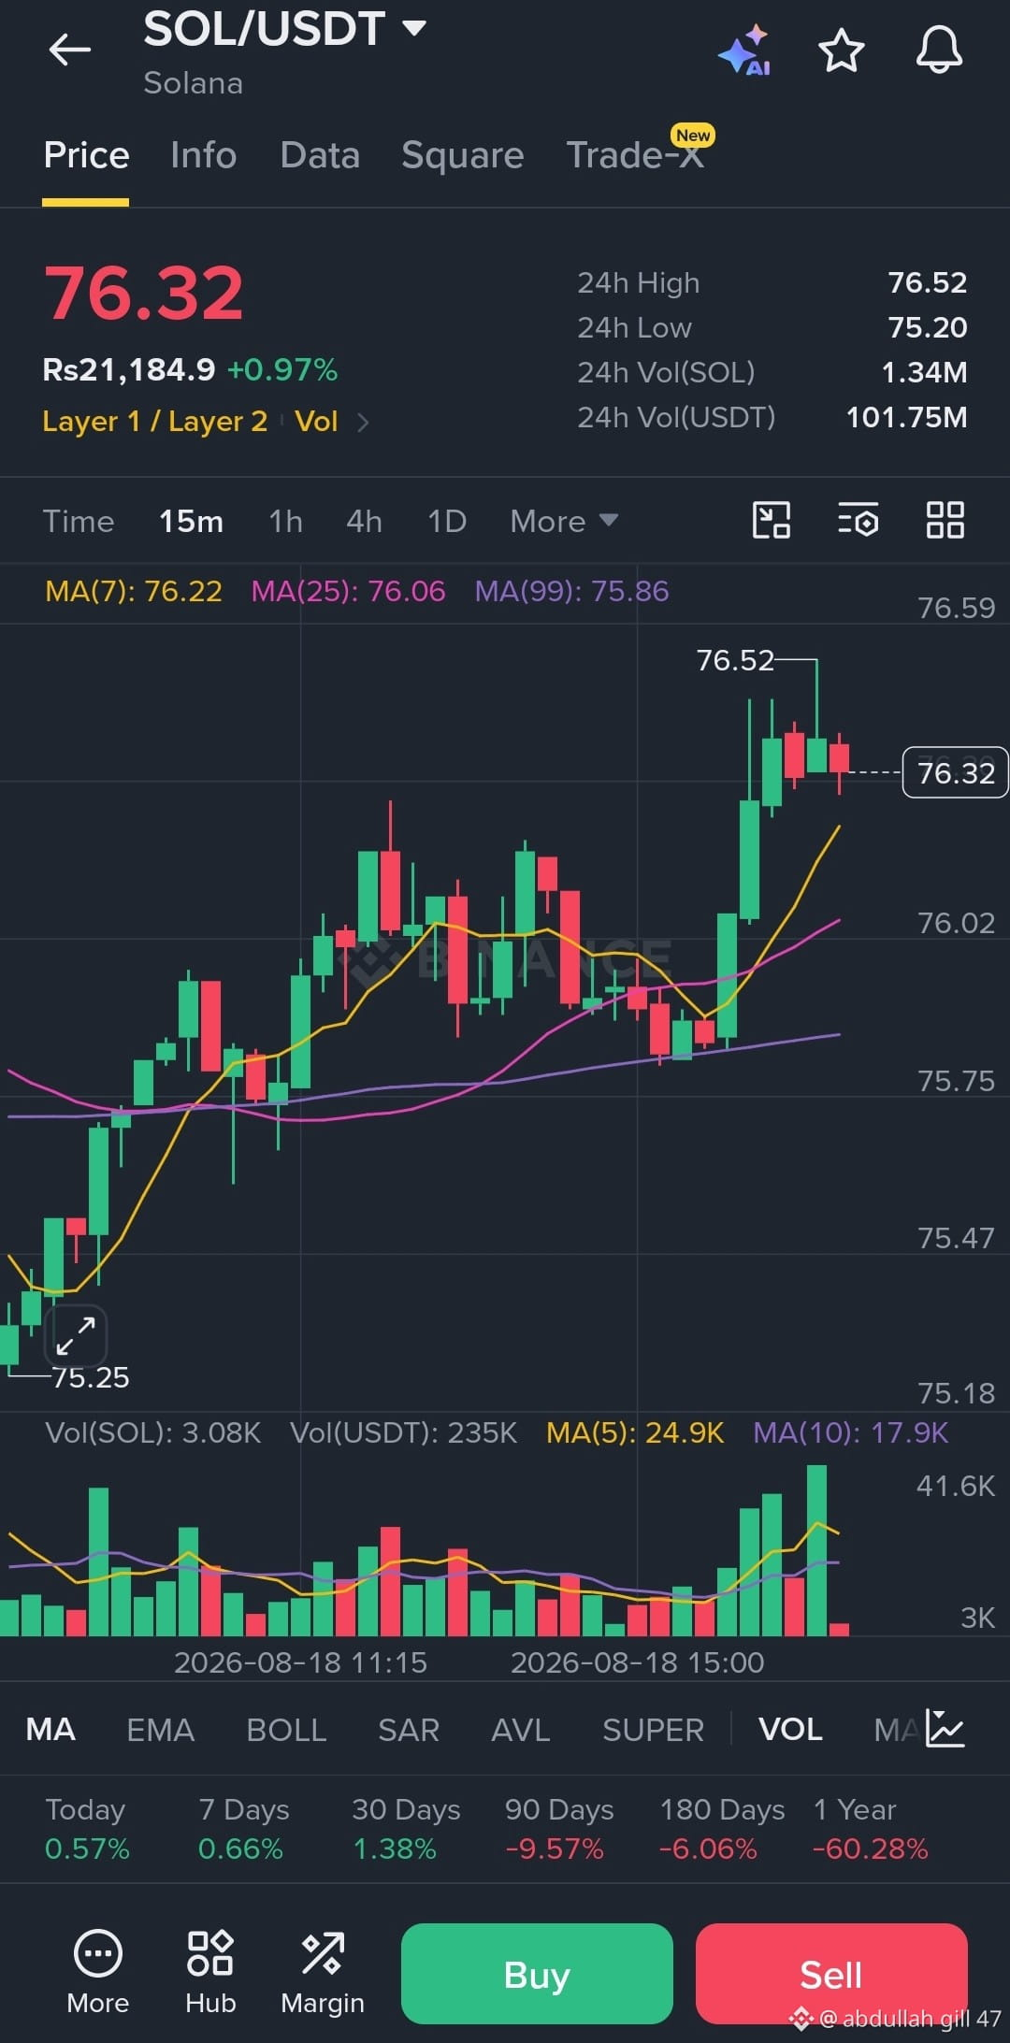Viewport: 1010px width, 2043px height.
Task: Open the Trade-X tab
Action: click(x=635, y=155)
